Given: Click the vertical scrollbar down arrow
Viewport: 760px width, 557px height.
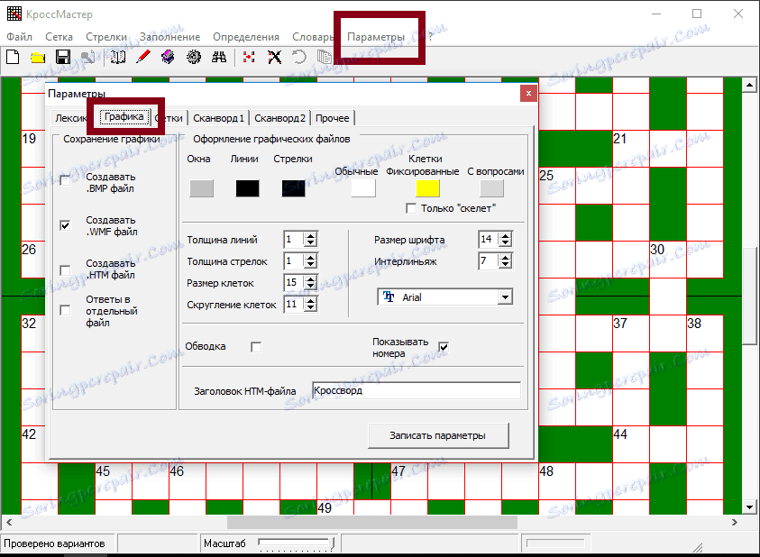Looking at the screenshot, I should (749, 507).
